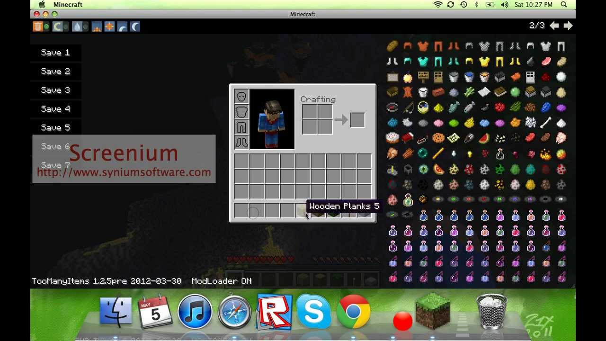This screenshot has width=606, height=341.
Task: Pick the iron chestplate
Action: (546, 46)
